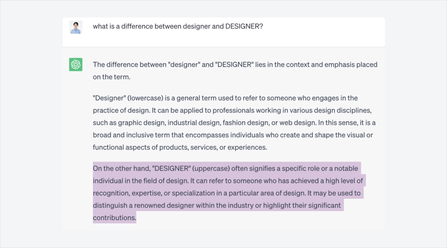Click the user profile avatar photo
447x248 pixels.
76,27
